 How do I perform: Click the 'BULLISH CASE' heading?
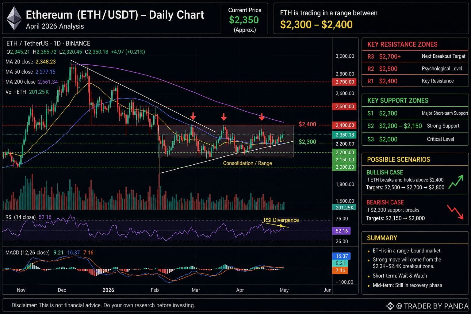click(x=385, y=172)
